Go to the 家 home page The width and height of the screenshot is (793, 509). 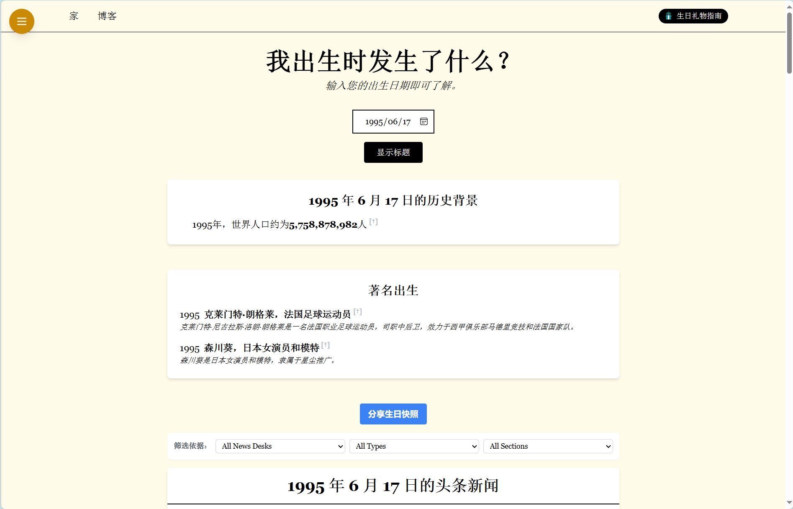74,16
